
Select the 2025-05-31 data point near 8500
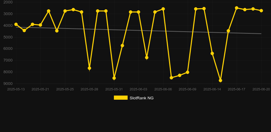114,78
